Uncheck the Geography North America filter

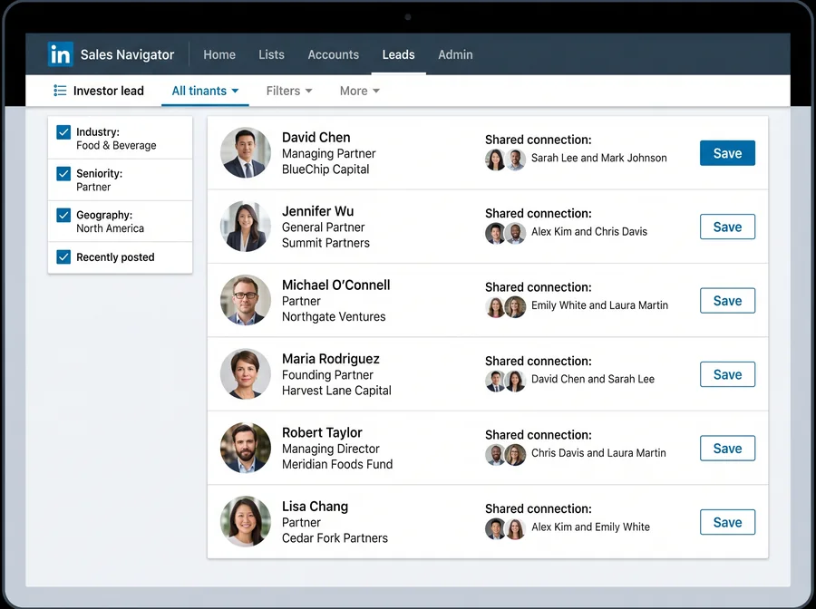63,215
